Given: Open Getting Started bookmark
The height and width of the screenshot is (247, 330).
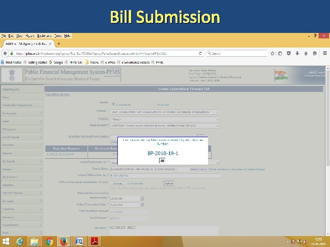Looking at the screenshot, I should (35, 62).
